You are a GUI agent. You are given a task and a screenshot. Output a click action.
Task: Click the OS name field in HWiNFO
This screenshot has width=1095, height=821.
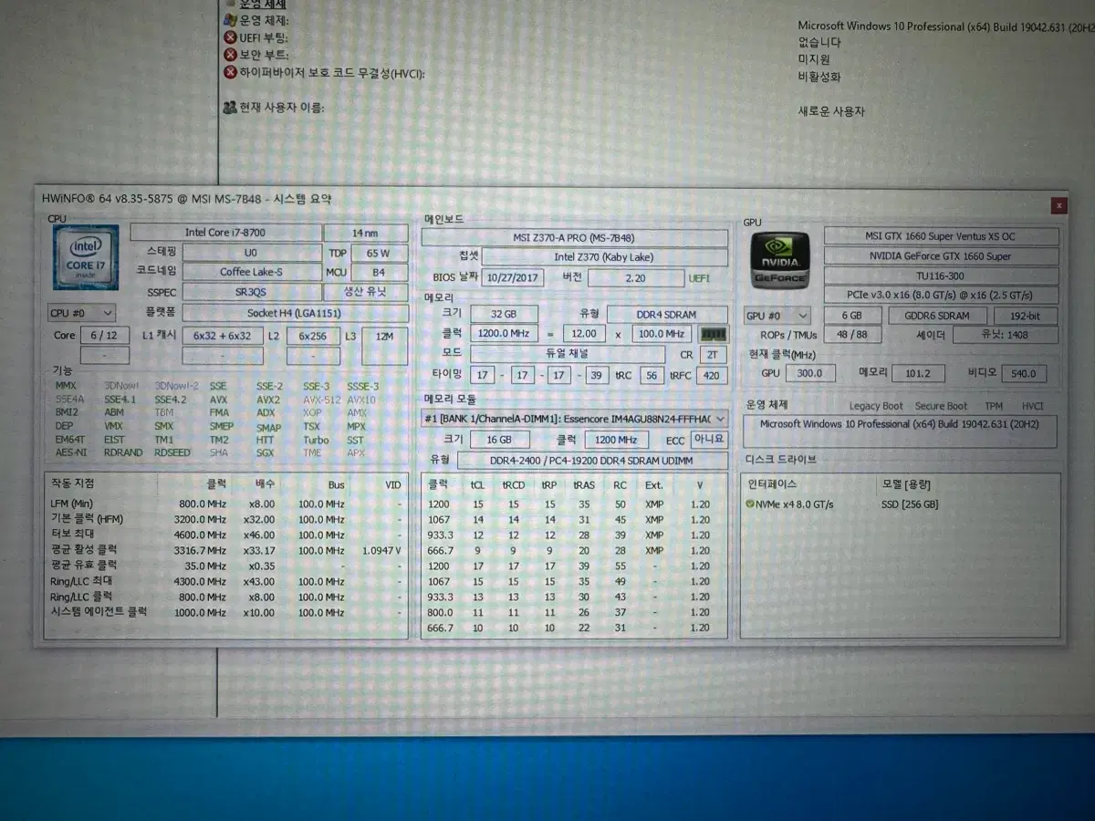(901, 431)
